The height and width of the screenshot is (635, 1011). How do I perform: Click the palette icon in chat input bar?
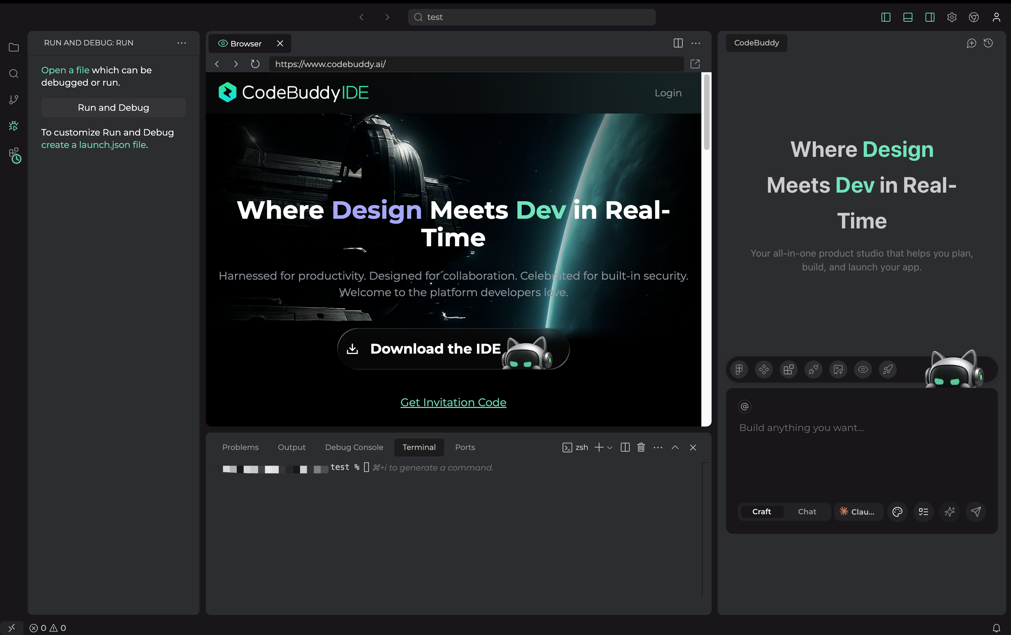coord(897,512)
